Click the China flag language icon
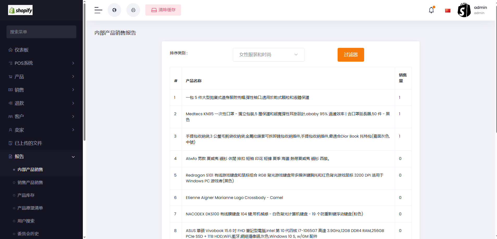This screenshot has height=239, width=497. 448,11
